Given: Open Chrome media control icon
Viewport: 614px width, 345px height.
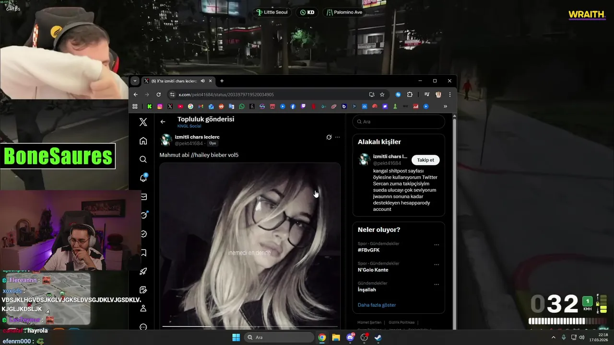Looking at the screenshot, I should (x=426, y=94).
